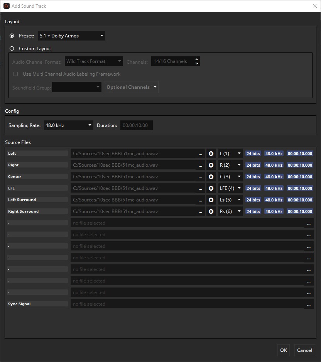Screen dimensions: 321x362
Task: Open the Rs (6) channel mapping dropdown
Action: 230,211
